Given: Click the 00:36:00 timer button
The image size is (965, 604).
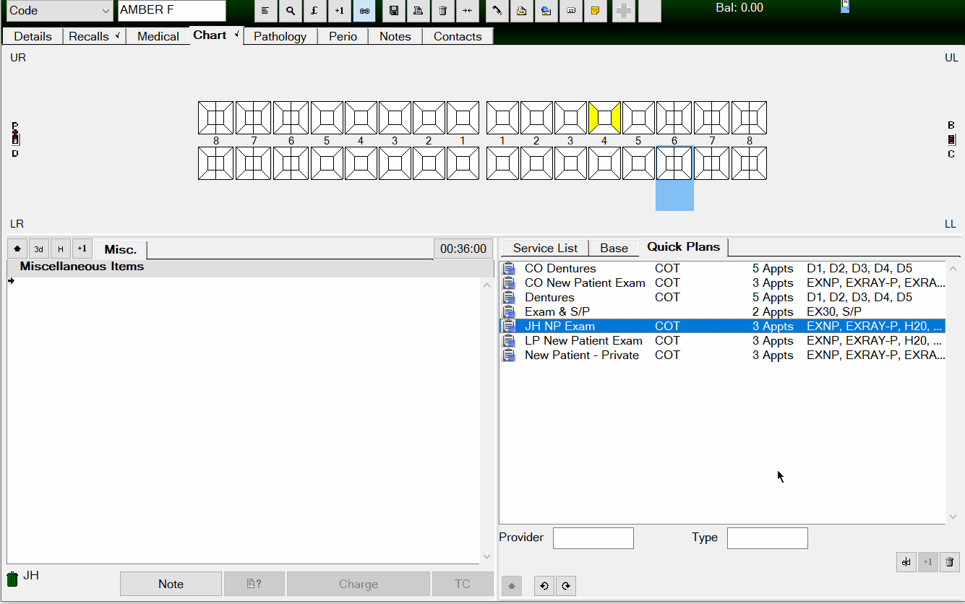Looking at the screenshot, I should point(463,249).
